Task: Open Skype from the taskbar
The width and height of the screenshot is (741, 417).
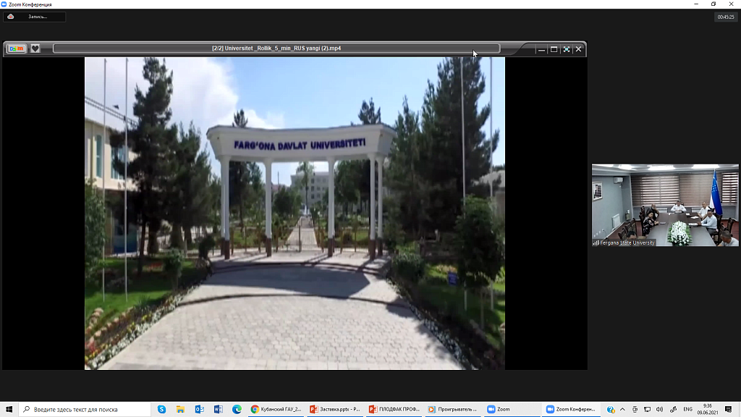Action: 161,410
